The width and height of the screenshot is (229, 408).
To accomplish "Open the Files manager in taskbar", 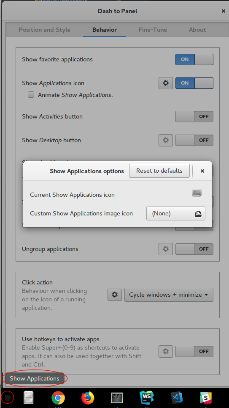I will click(x=28, y=397).
